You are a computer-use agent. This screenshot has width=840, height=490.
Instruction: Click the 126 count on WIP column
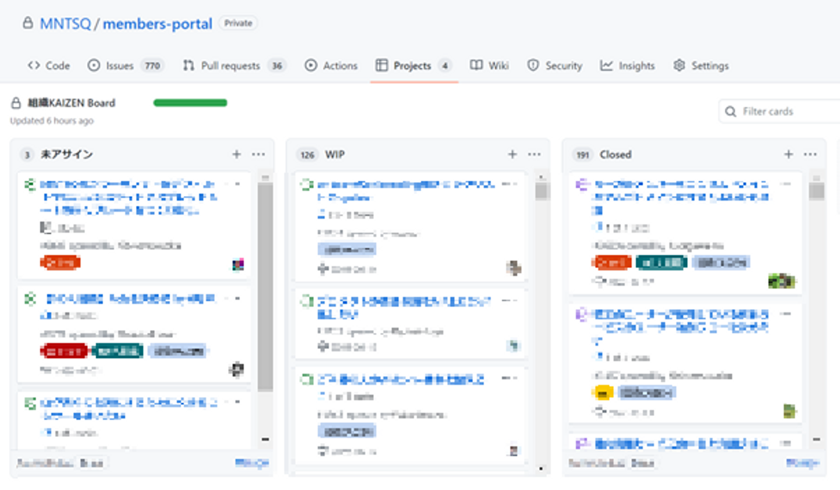307,155
